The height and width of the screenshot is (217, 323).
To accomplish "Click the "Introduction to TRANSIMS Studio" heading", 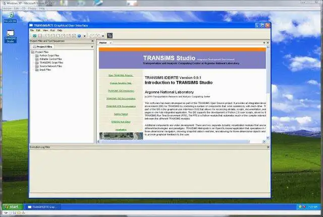I will [x=179, y=83].
